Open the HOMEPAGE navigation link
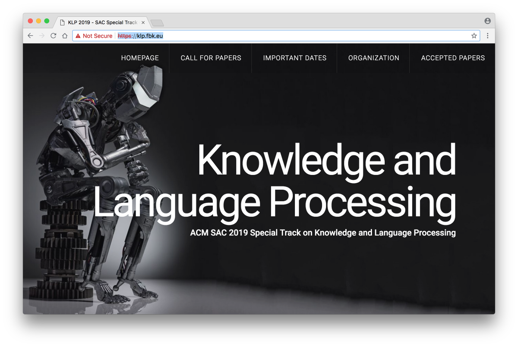This screenshot has height=347, width=518. click(140, 58)
